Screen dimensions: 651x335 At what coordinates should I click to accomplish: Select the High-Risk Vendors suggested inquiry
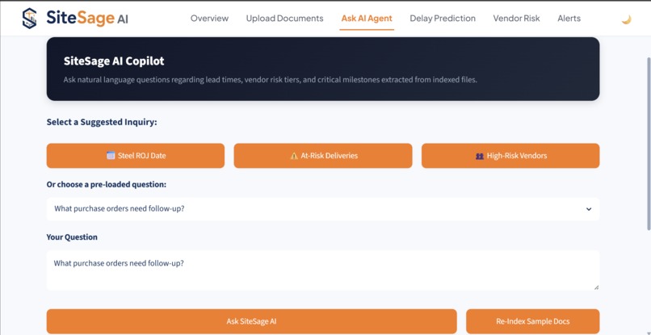pos(510,156)
